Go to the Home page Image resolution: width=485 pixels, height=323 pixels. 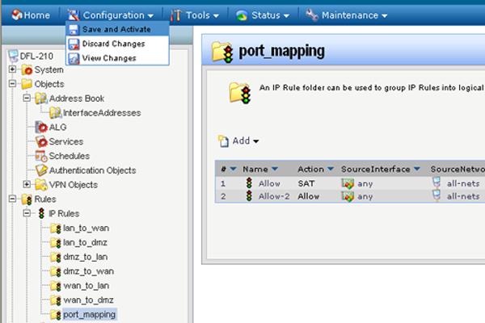(x=31, y=15)
